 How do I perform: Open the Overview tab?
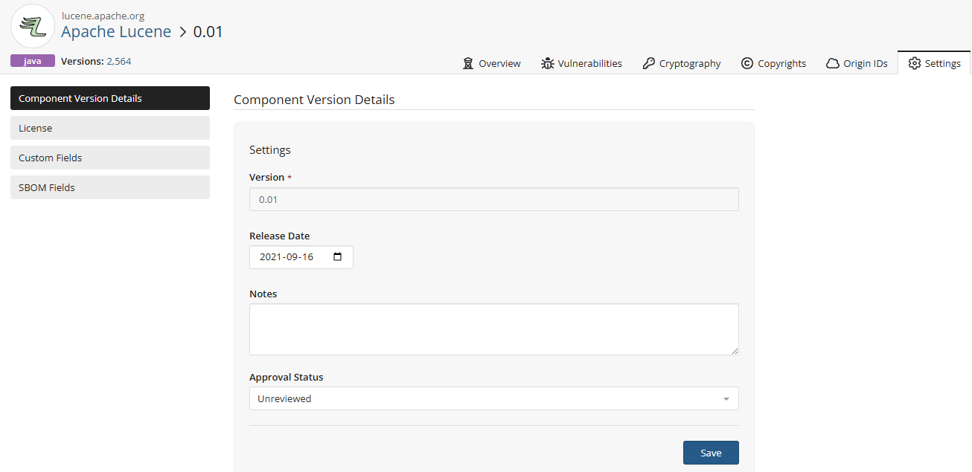pos(491,63)
